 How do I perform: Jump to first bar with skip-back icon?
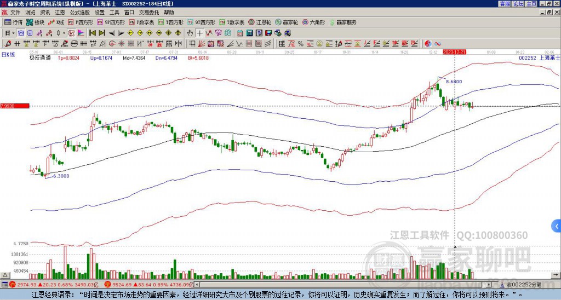(x=92, y=33)
